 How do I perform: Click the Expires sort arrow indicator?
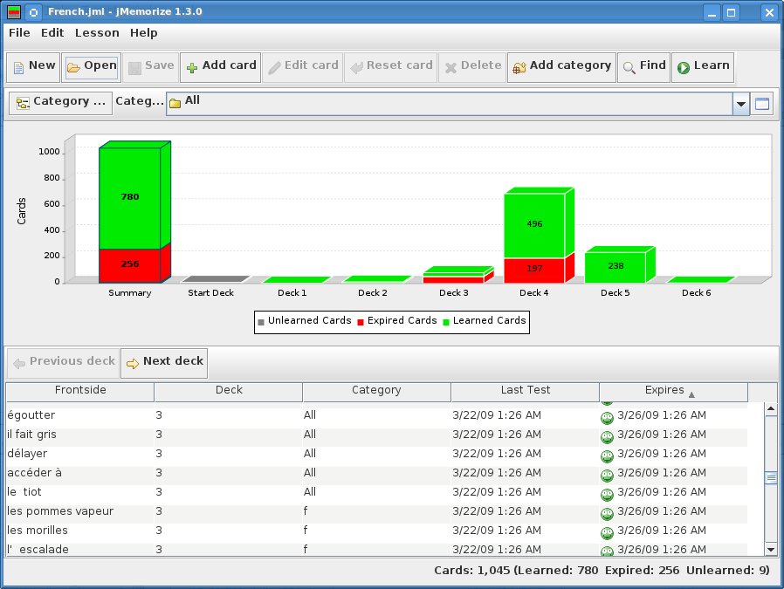pyautogui.click(x=691, y=395)
